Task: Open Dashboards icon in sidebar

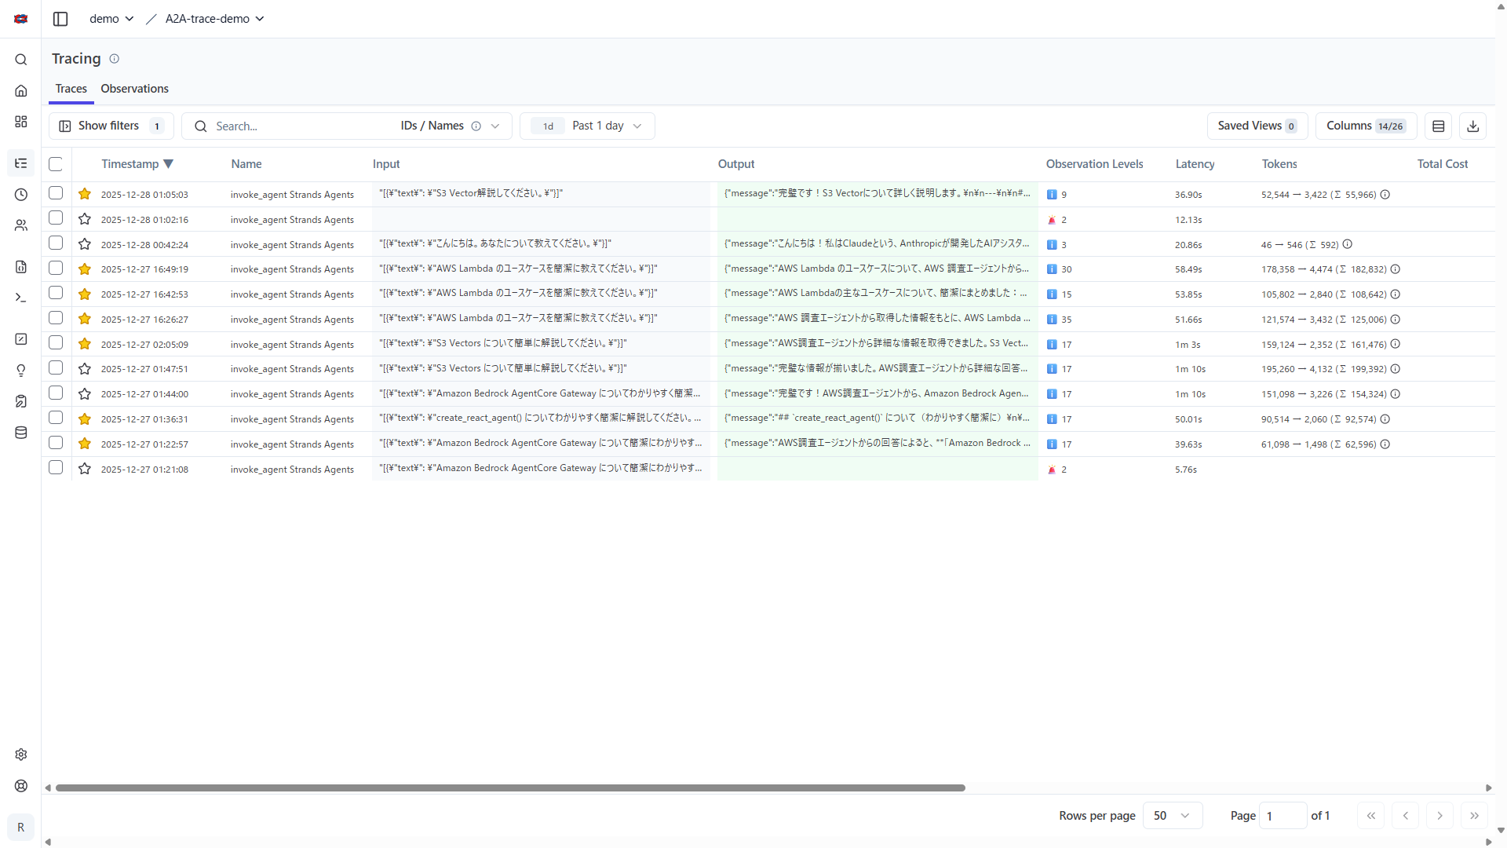Action: point(21,122)
